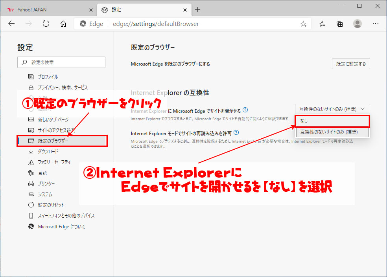The width and height of the screenshot is (387, 277).
Task: Click the refresh page icon
Action: pyautogui.click(x=46, y=24)
